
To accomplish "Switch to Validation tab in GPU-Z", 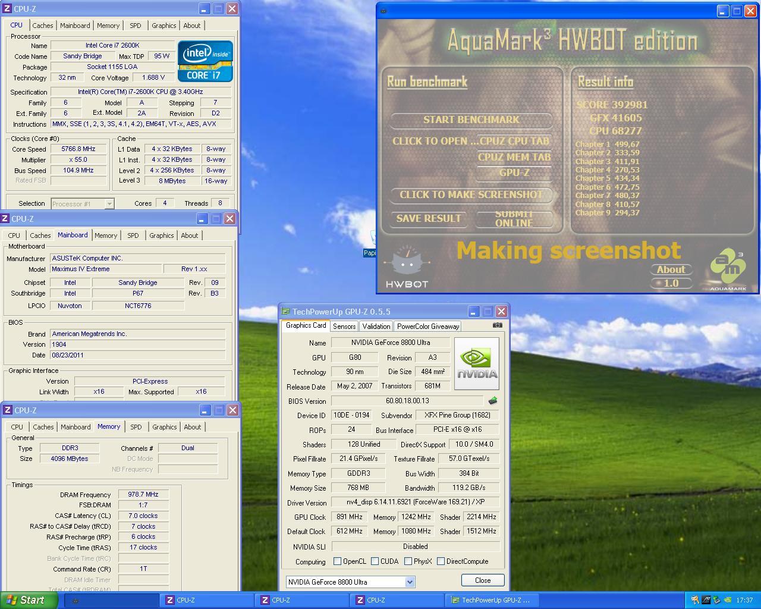I will pos(376,326).
